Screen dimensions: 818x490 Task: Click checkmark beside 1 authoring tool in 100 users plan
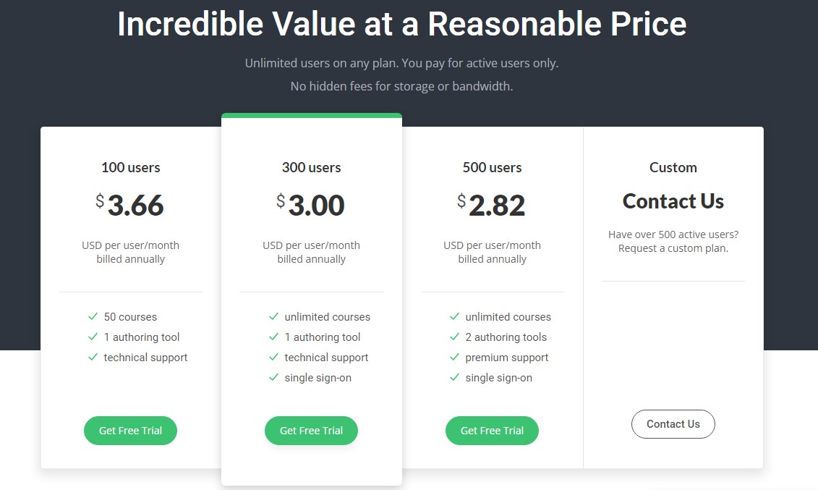click(93, 337)
